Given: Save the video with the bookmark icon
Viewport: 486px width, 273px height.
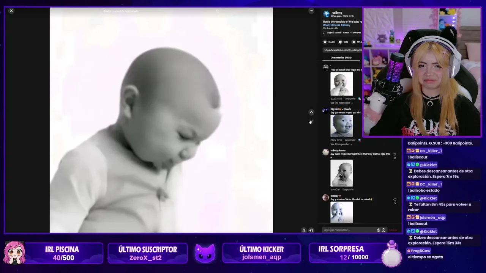Looking at the screenshot, I should point(353,42).
